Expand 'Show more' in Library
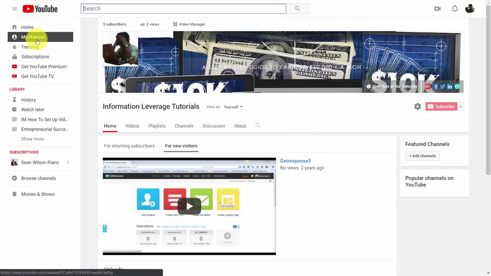The height and width of the screenshot is (276, 491). click(x=33, y=139)
